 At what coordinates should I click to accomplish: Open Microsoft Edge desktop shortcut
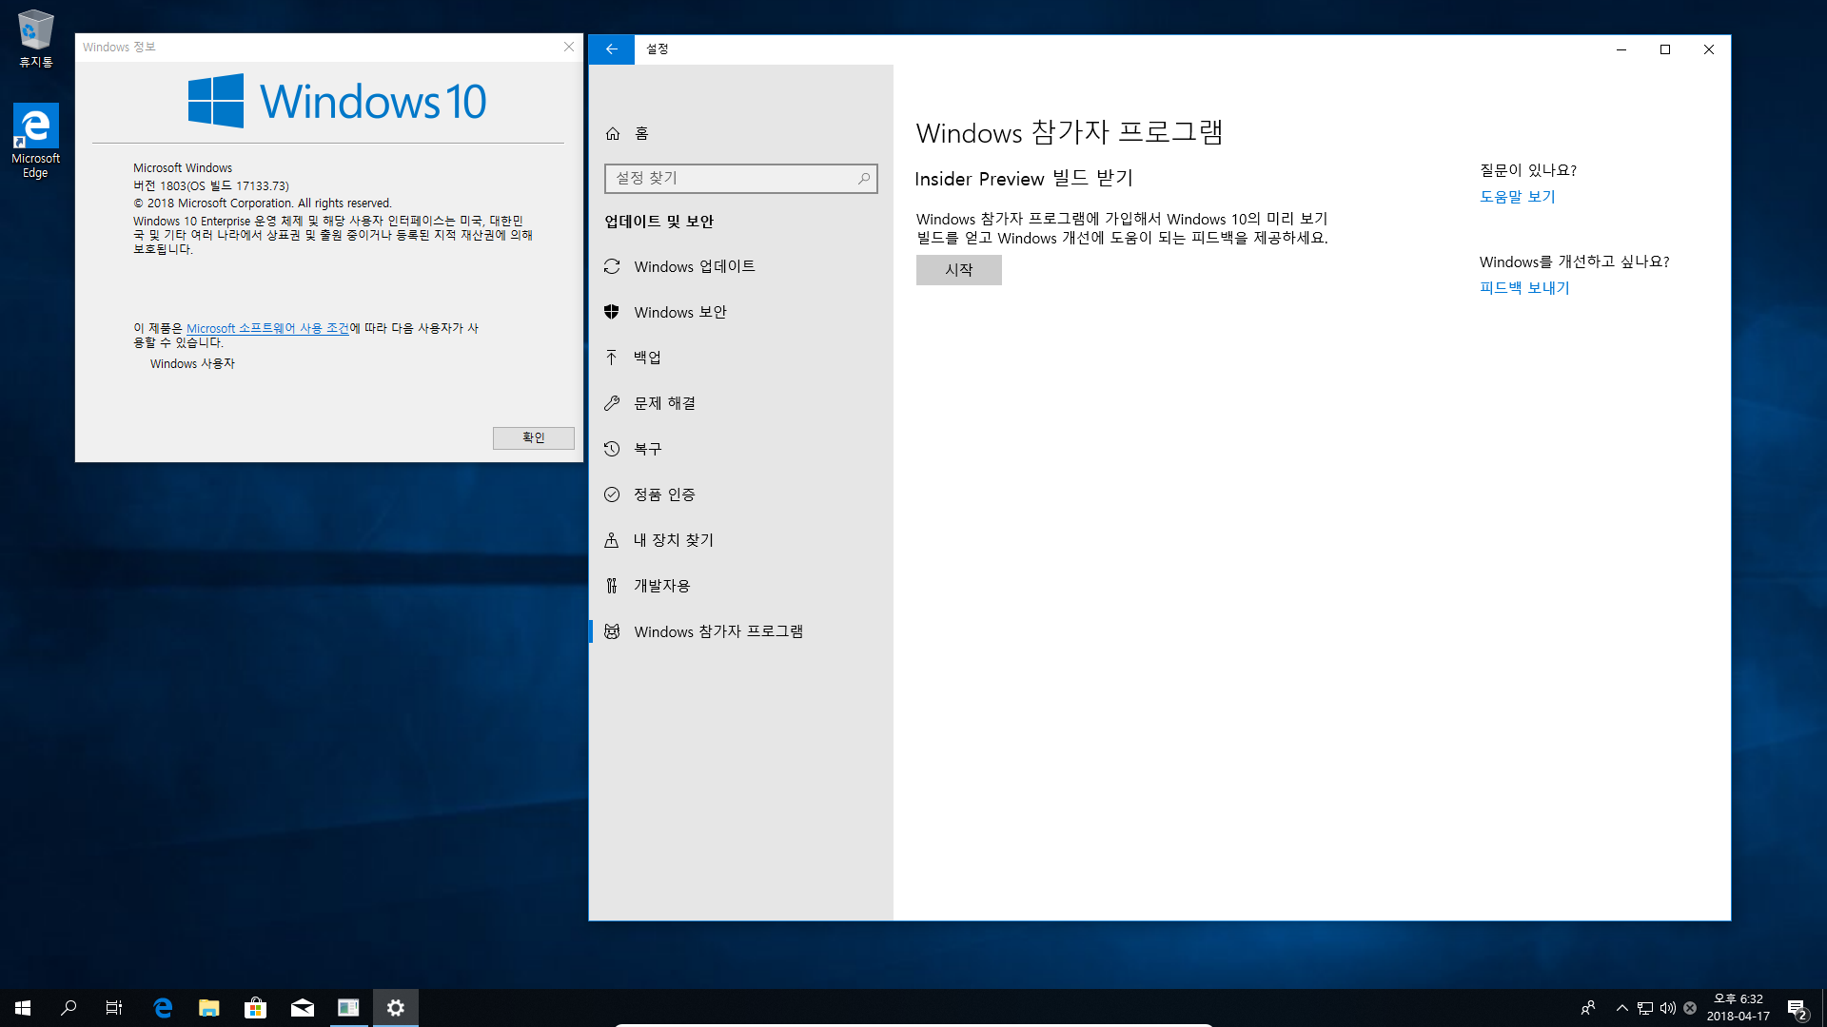36,141
